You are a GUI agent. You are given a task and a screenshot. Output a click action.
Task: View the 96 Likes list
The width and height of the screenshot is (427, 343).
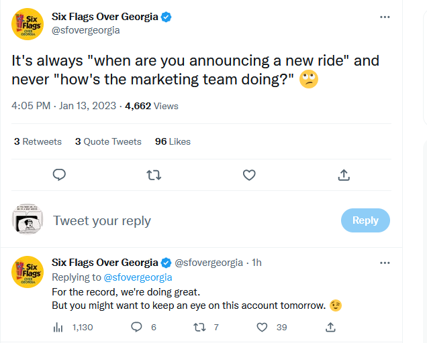coord(173,141)
